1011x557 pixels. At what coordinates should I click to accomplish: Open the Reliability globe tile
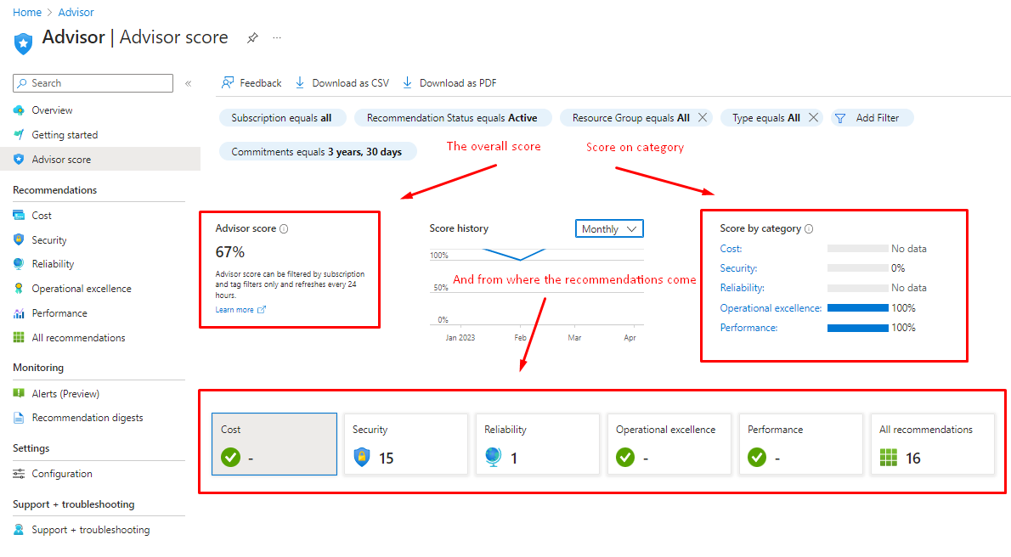[x=537, y=444]
